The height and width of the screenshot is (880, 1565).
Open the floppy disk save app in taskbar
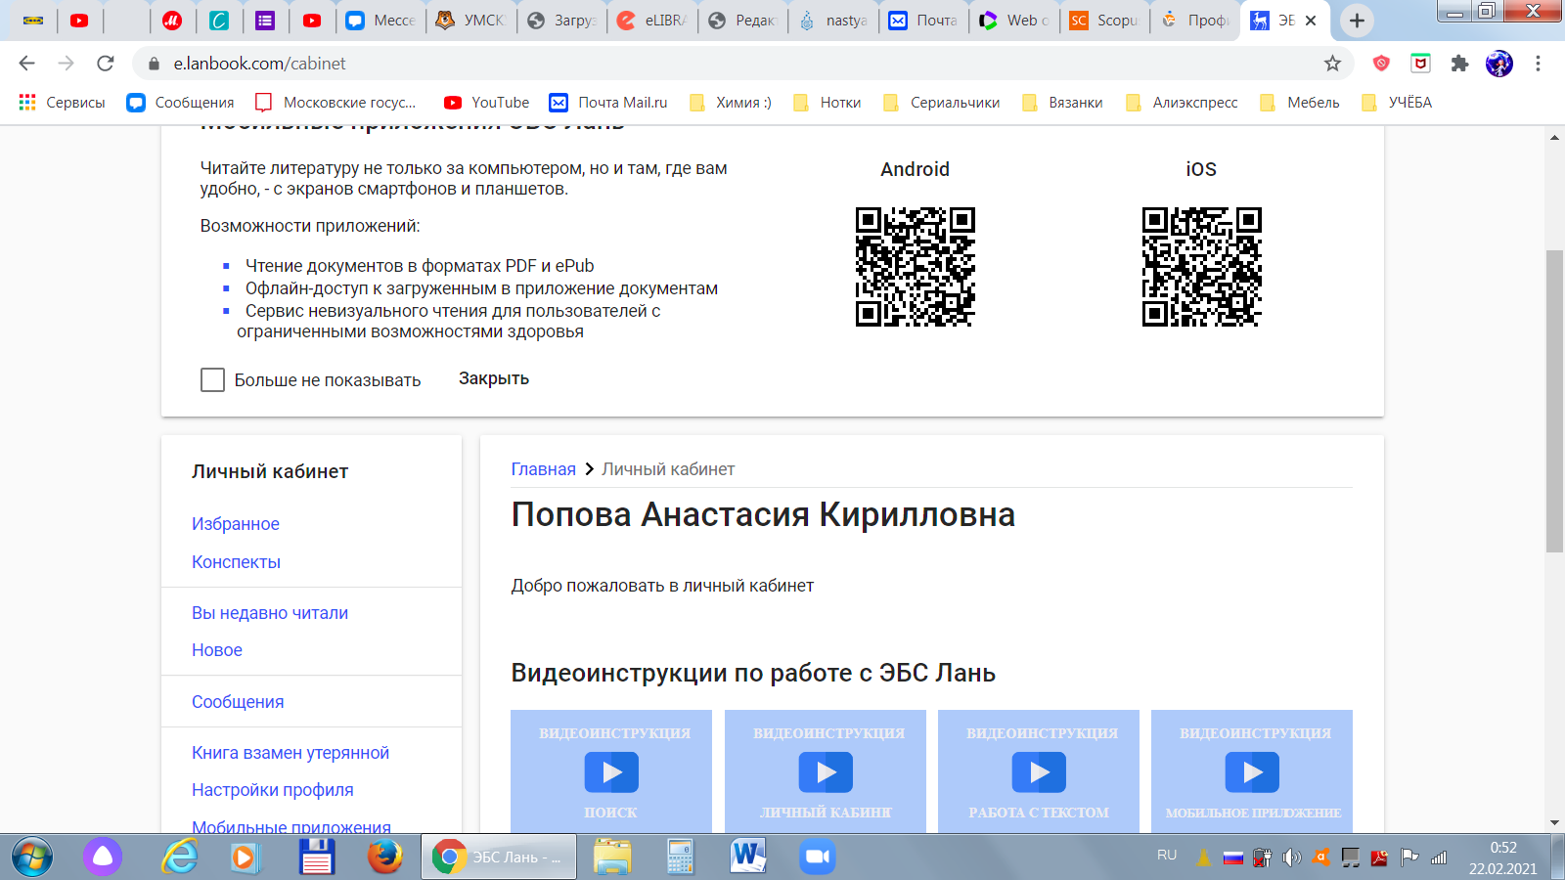click(x=317, y=858)
